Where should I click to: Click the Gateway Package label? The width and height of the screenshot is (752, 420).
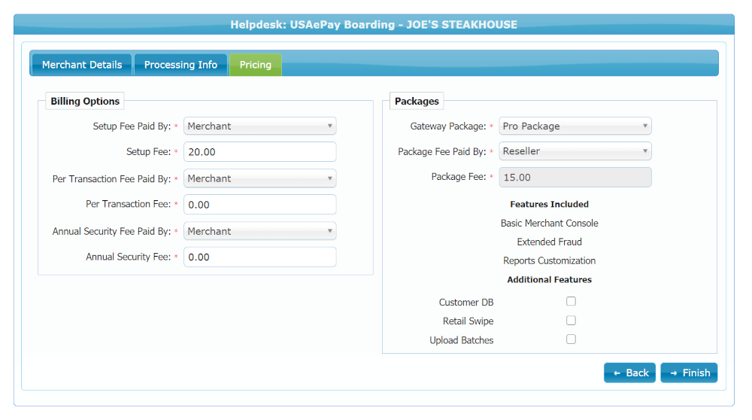448,126
